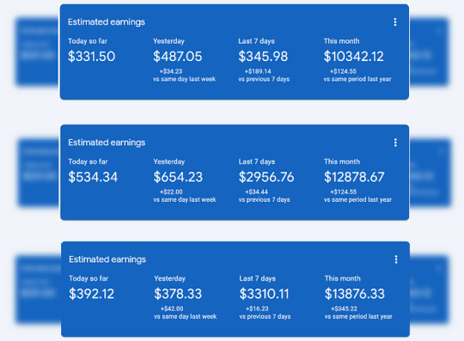Select the $654.23 yesterday earnings
Screen dimensions: 464x341
point(178,177)
